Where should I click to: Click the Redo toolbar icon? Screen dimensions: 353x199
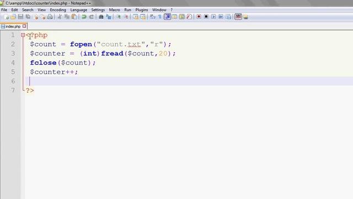[92, 17]
